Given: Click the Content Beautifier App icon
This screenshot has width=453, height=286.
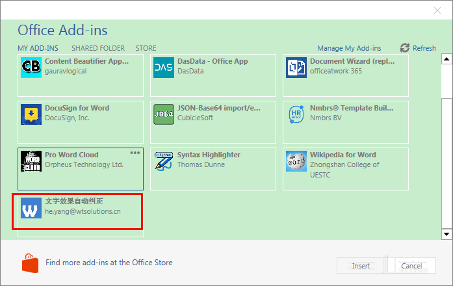Looking at the screenshot, I should [x=31, y=68].
